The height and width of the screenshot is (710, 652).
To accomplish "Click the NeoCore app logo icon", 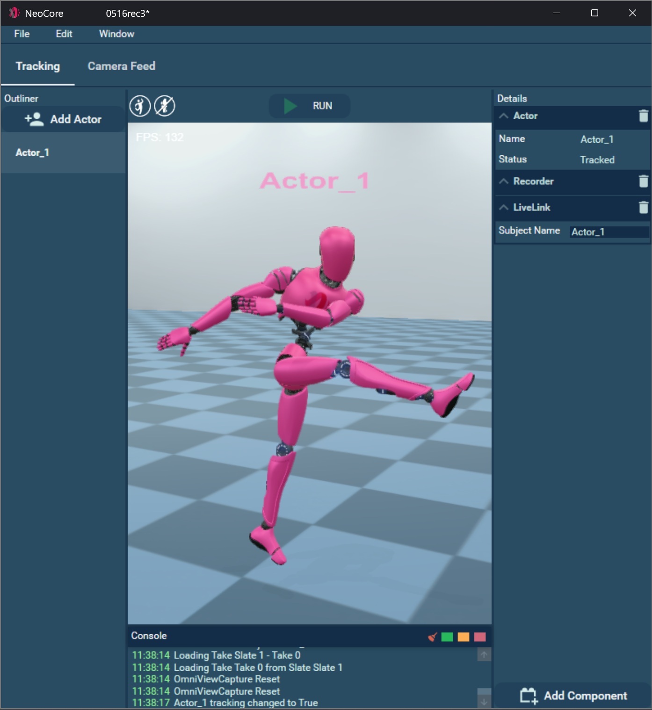I will click(x=14, y=13).
